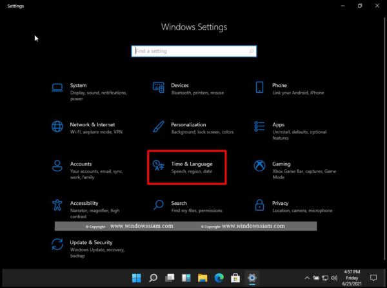Click 'Background, lock screen, colors' text
The width and height of the screenshot is (387, 288).
(203, 132)
